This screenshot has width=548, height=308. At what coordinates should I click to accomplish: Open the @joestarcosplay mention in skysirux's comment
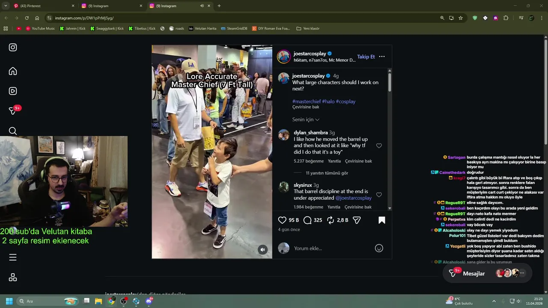click(353, 198)
